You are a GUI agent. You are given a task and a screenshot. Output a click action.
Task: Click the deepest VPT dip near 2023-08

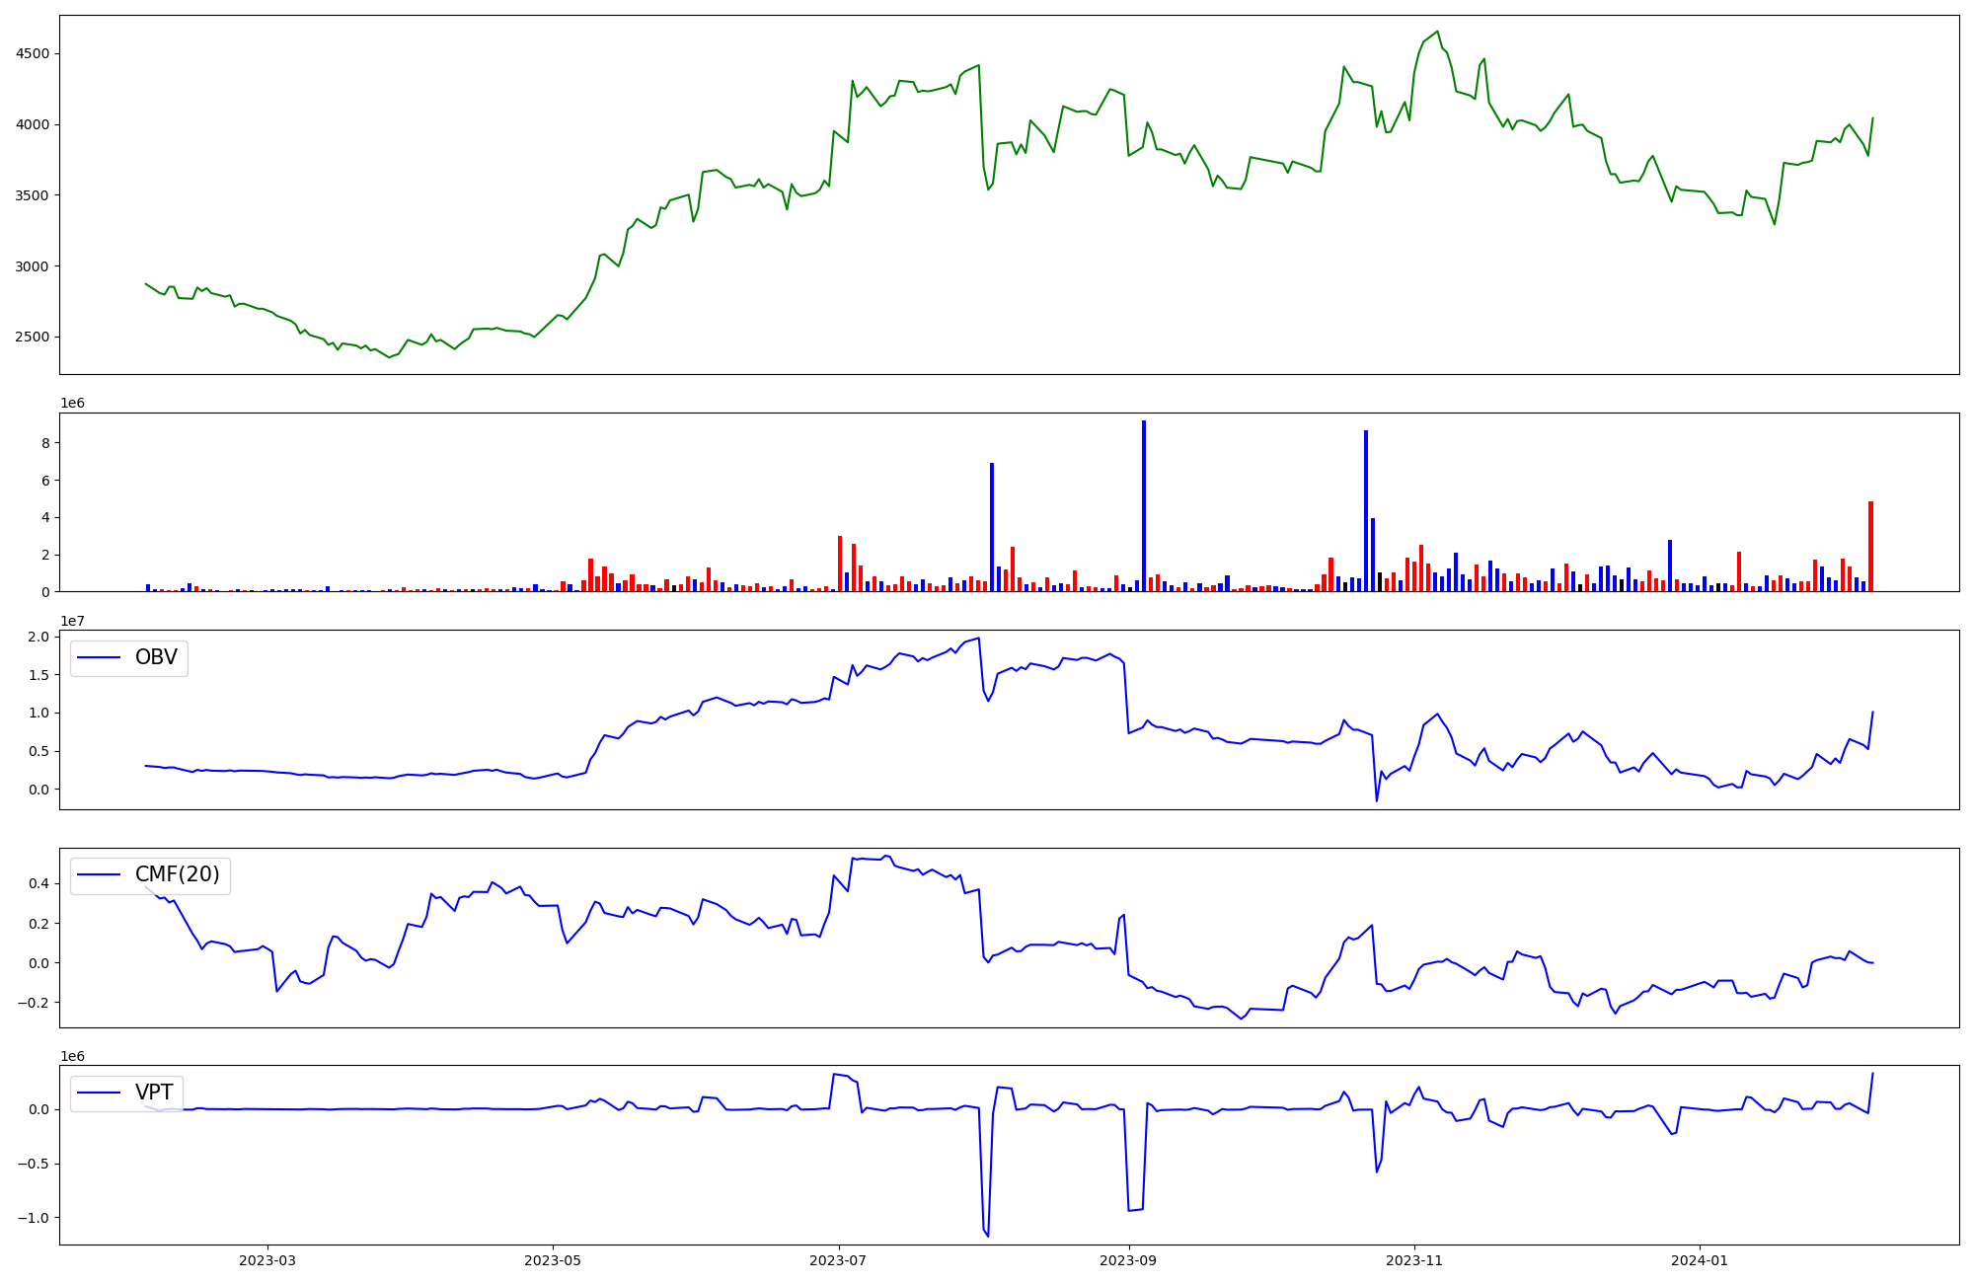click(x=987, y=1235)
